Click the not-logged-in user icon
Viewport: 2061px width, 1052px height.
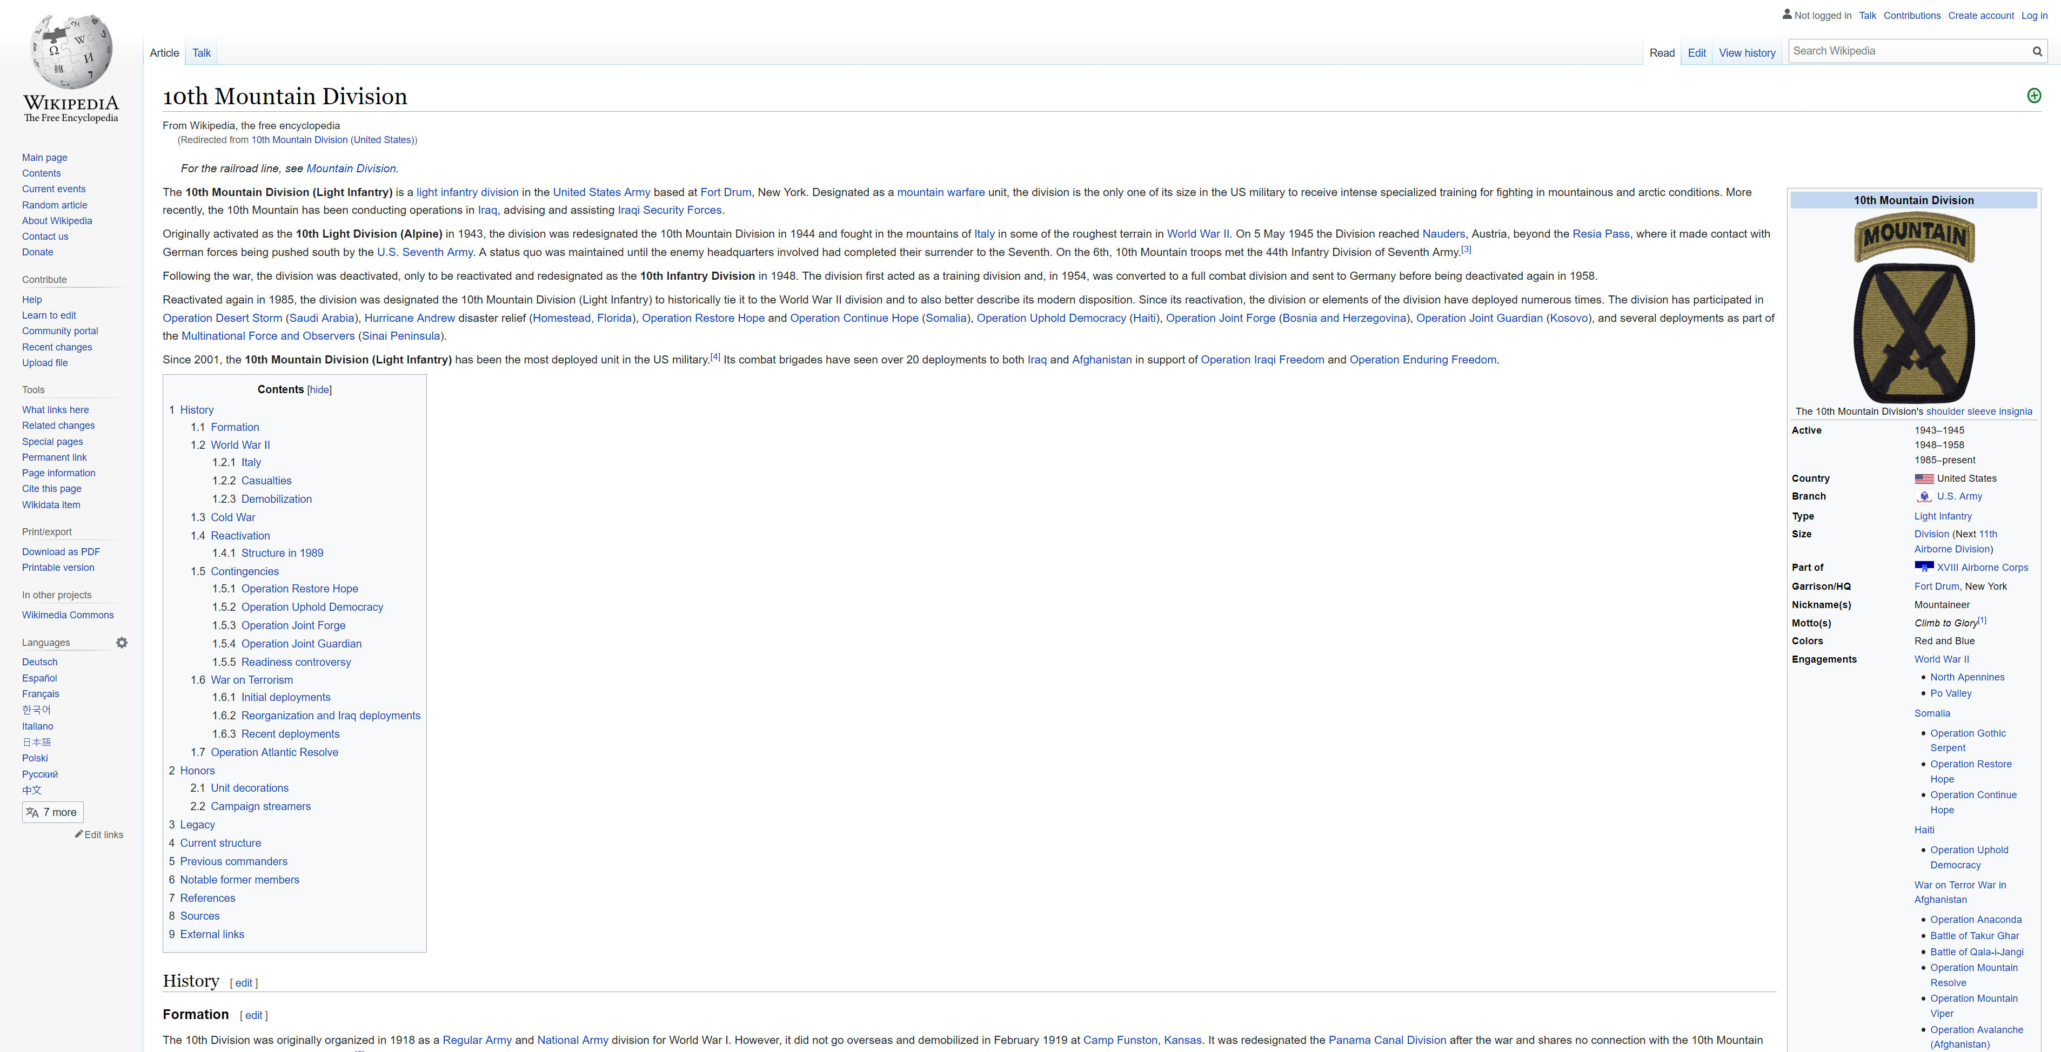point(1786,15)
